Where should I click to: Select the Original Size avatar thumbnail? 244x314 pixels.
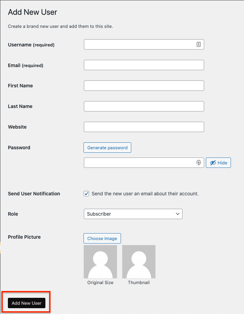tap(100, 262)
